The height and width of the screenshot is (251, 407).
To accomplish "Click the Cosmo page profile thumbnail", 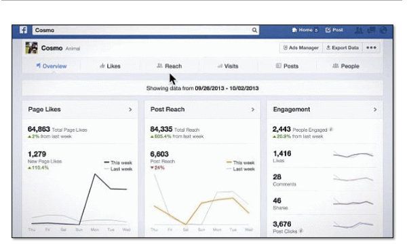I will point(31,47).
